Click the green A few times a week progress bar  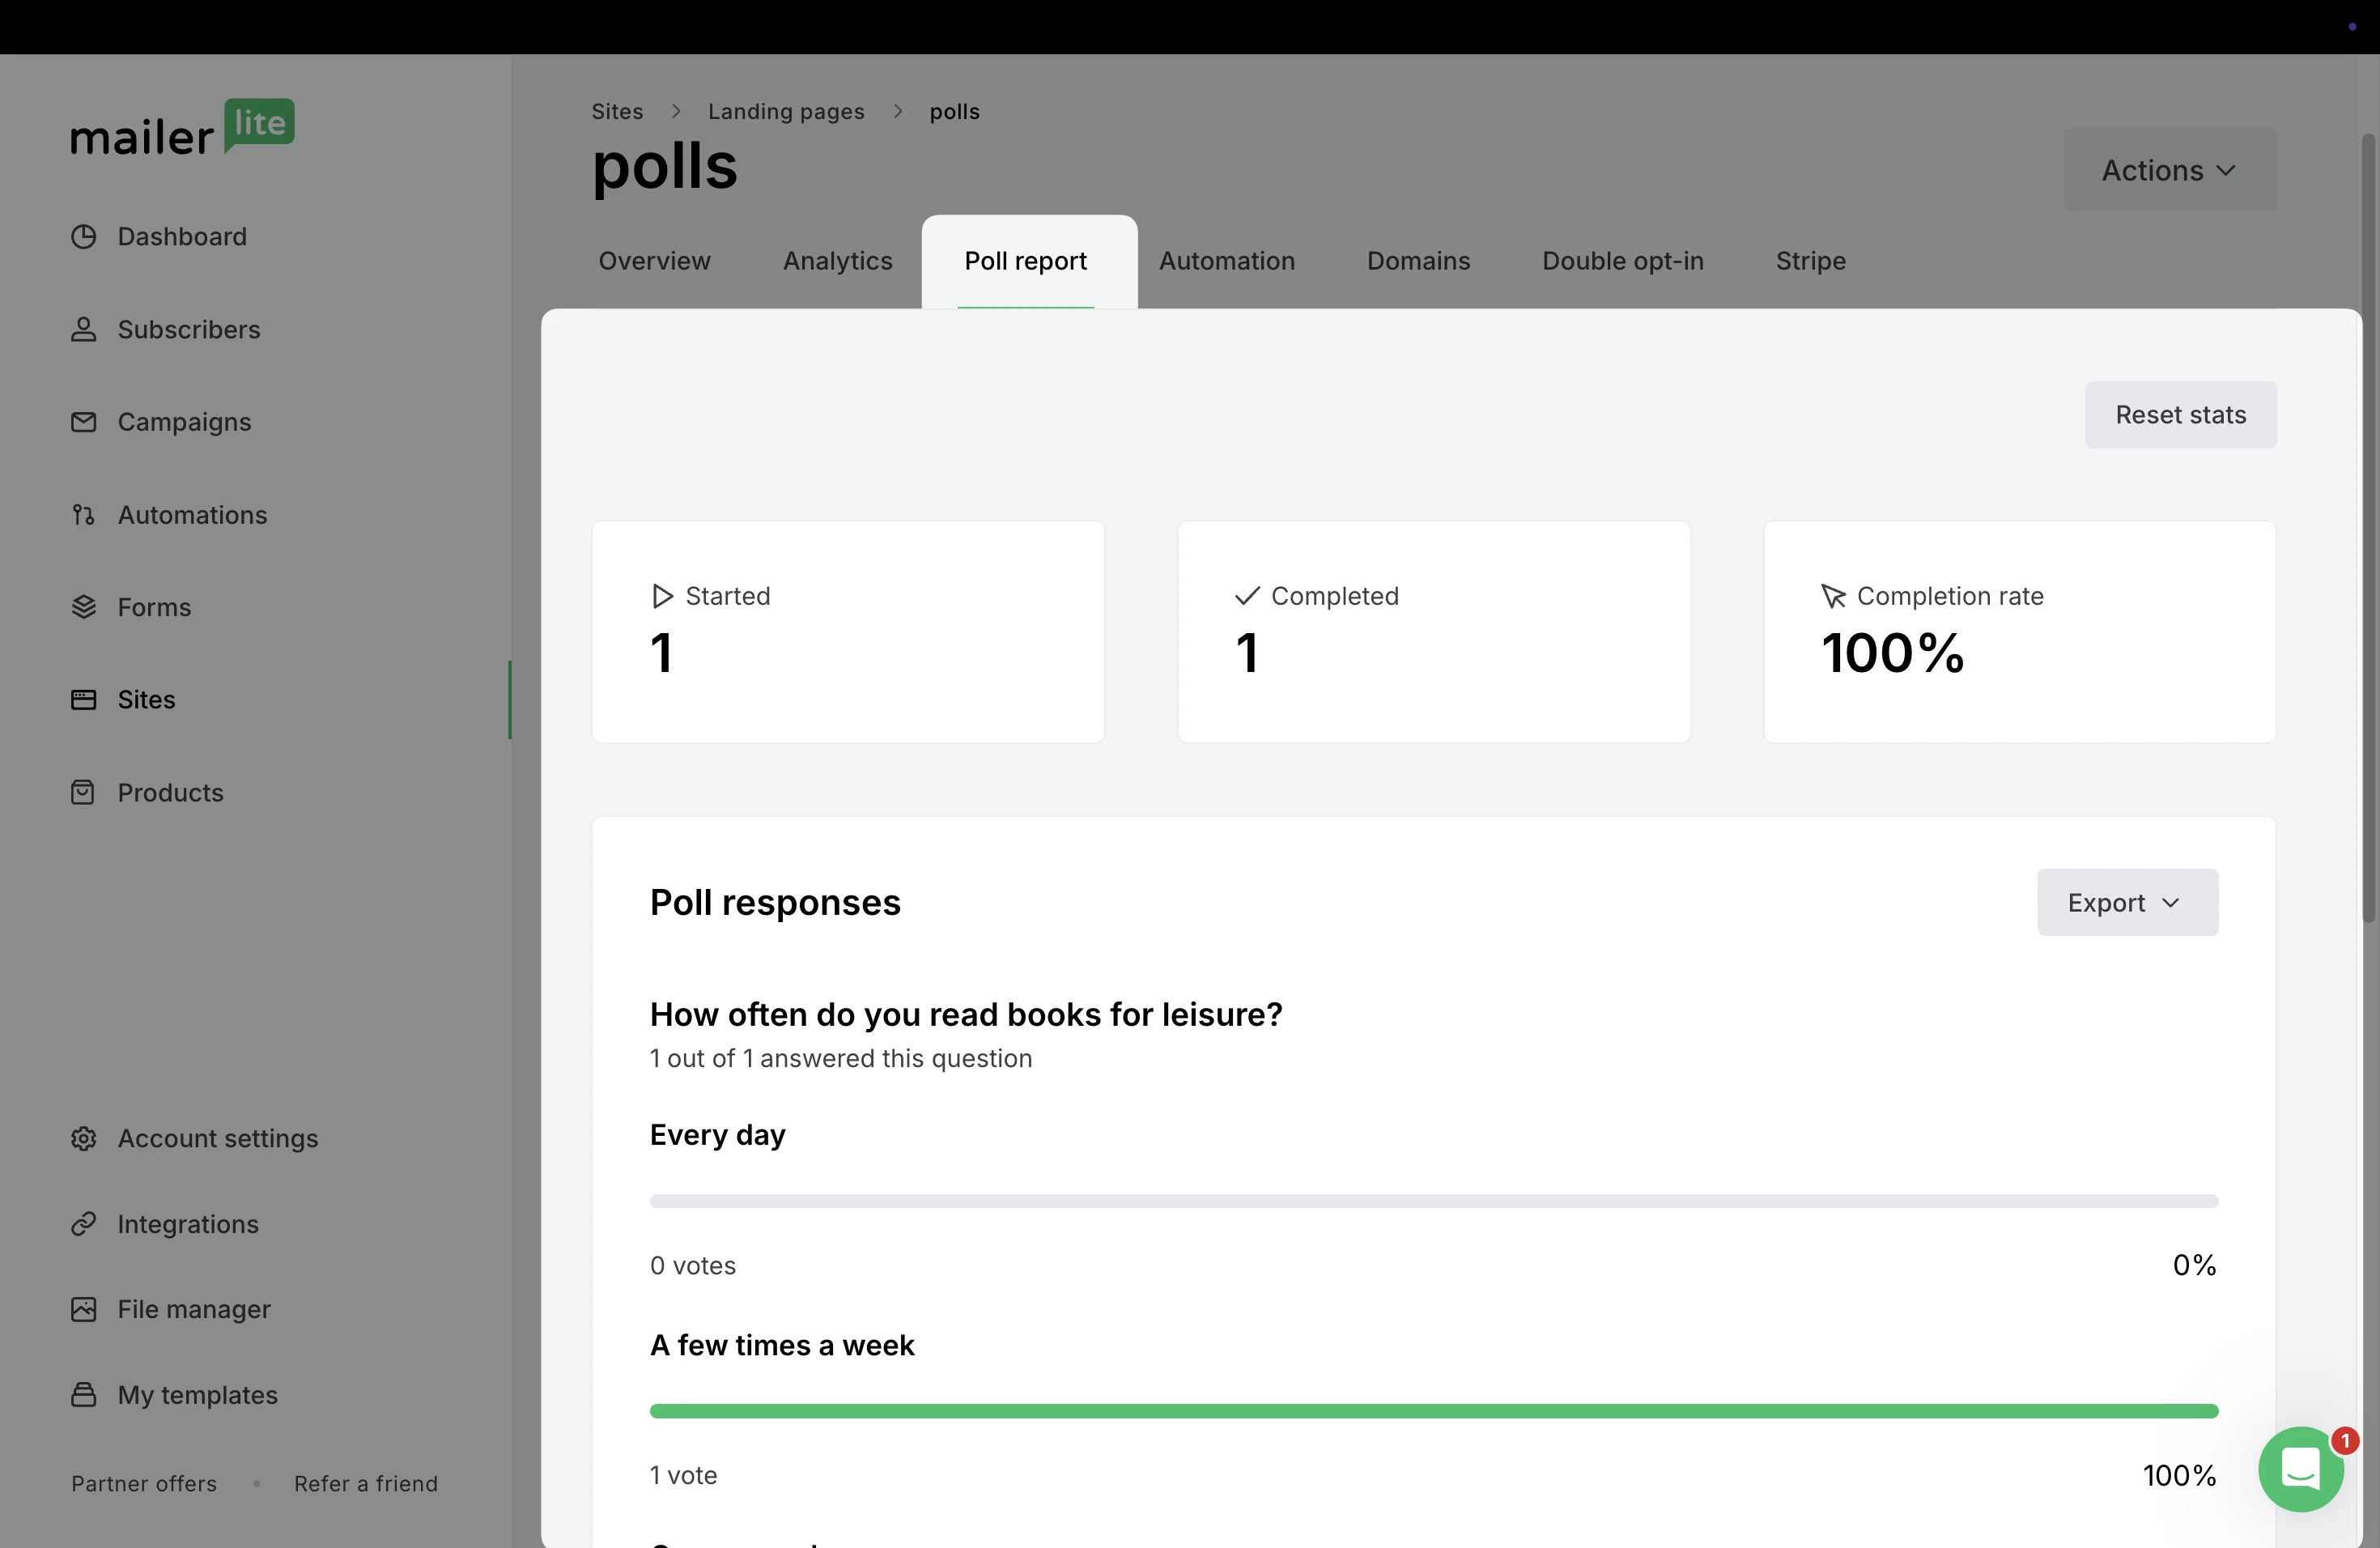pyautogui.click(x=1433, y=1411)
